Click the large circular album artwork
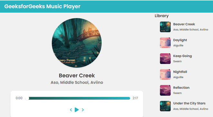The image size is (213, 117). [77, 43]
